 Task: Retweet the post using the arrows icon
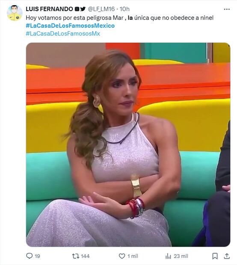pyautogui.click(x=75, y=256)
